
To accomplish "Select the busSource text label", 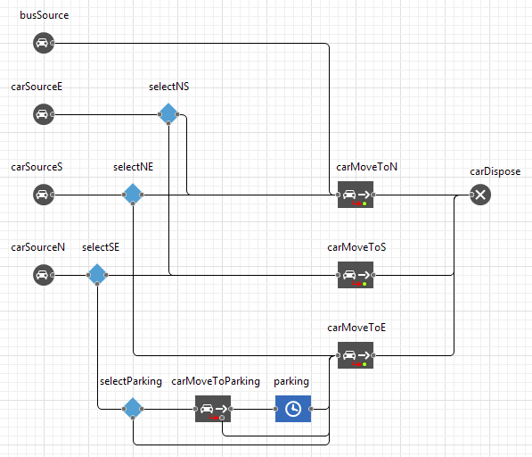I will [44, 15].
